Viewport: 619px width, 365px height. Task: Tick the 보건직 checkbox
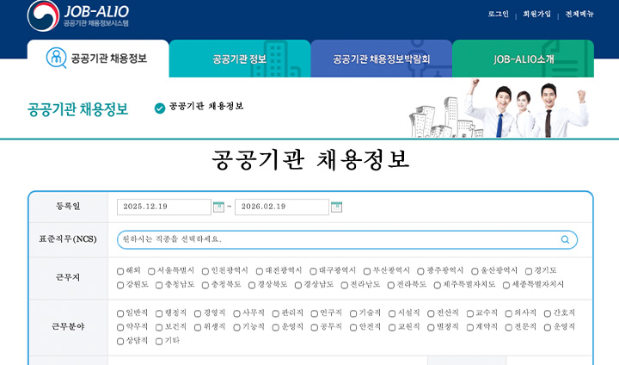[159, 327]
